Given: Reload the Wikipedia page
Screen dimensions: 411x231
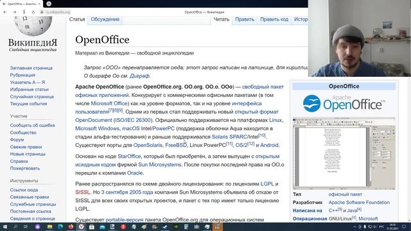Looking at the screenshot, I should pos(33,12).
